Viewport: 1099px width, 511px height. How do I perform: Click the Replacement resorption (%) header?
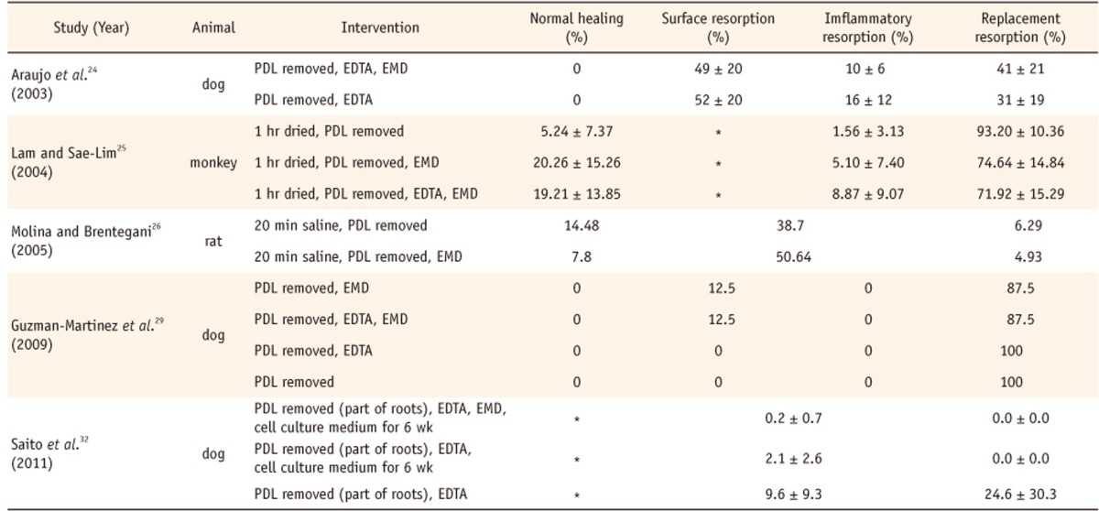1007,27
